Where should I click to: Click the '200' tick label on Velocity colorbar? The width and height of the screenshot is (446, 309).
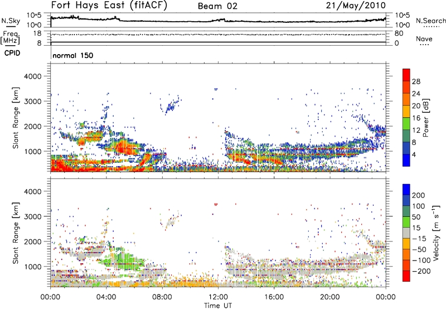pos(419,195)
